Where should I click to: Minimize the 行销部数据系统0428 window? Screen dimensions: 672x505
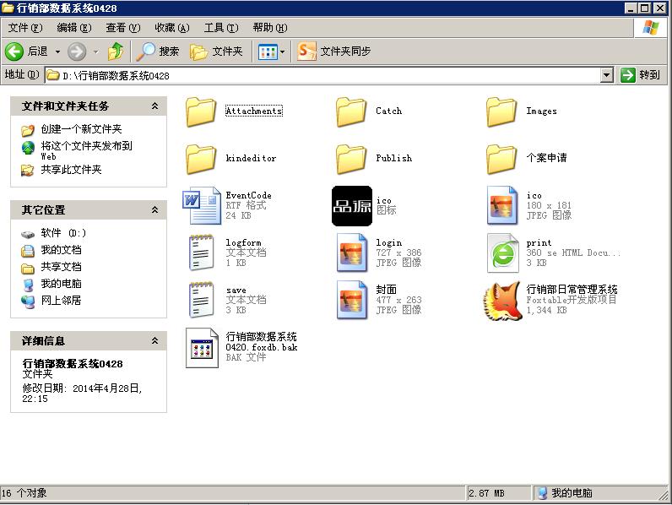coord(630,8)
